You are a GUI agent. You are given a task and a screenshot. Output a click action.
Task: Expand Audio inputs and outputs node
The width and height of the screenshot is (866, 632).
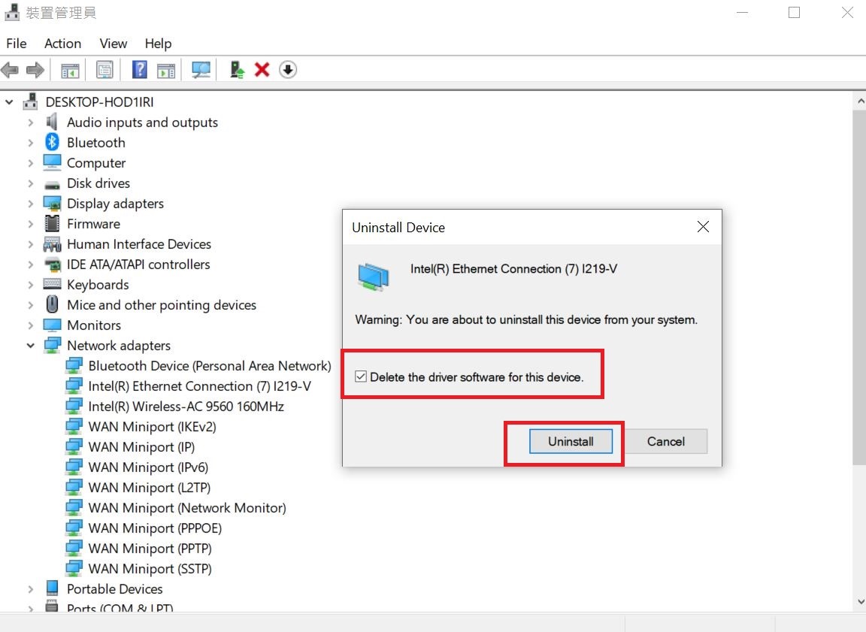point(31,122)
